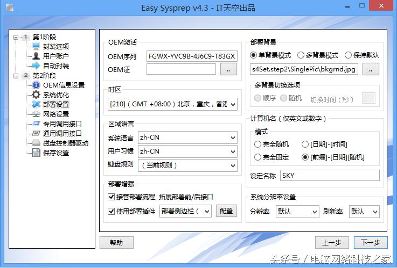
Task: Select 第1阶段 label in the tree
Action: pos(44,37)
